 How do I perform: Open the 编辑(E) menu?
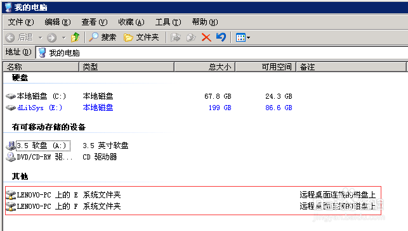pyautogui.click(x=58, y=22)
